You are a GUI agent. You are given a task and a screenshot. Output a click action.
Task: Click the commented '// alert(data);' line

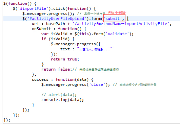[x=59, y=95]
